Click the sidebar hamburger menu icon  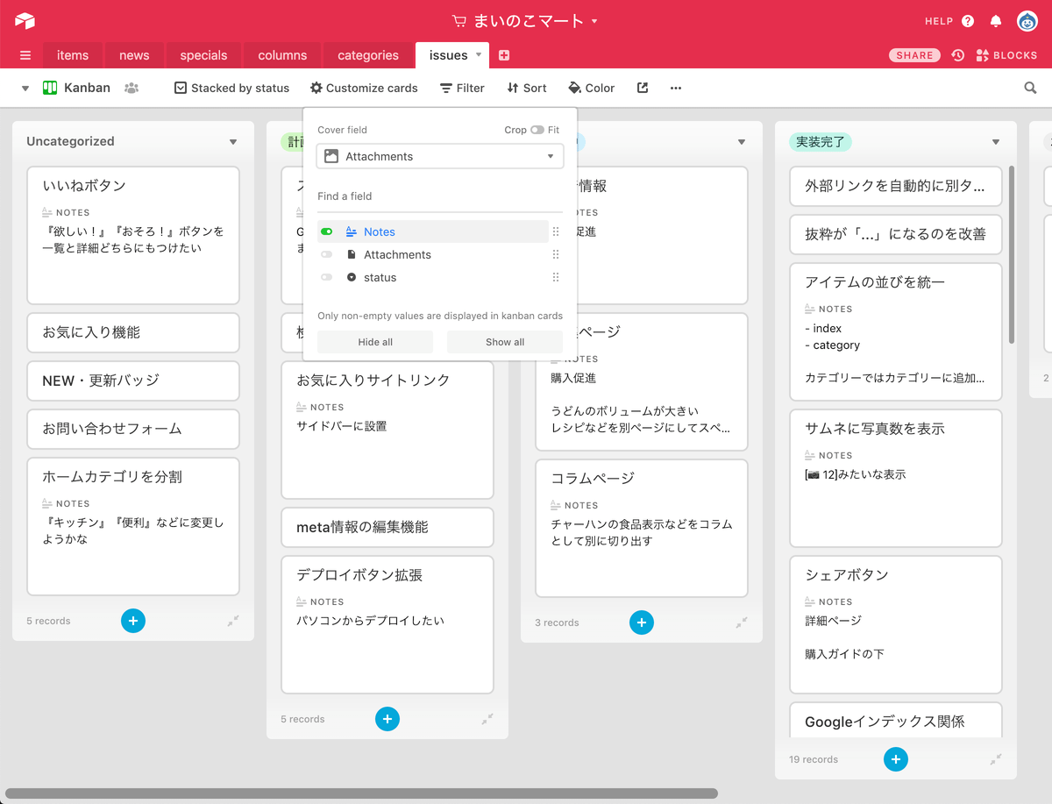click(x=23, y=54)
